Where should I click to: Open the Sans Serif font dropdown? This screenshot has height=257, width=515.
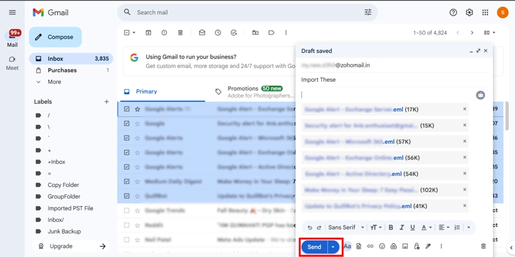click(x=346, y=227)
